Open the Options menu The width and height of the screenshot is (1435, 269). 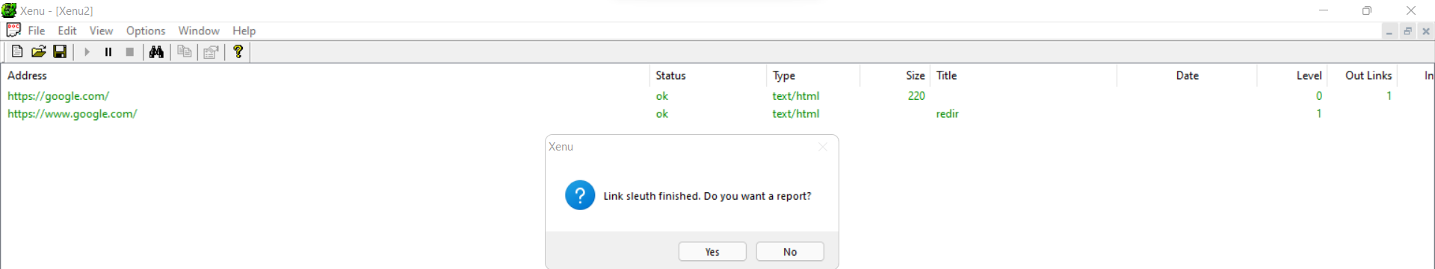pos(146,31)
